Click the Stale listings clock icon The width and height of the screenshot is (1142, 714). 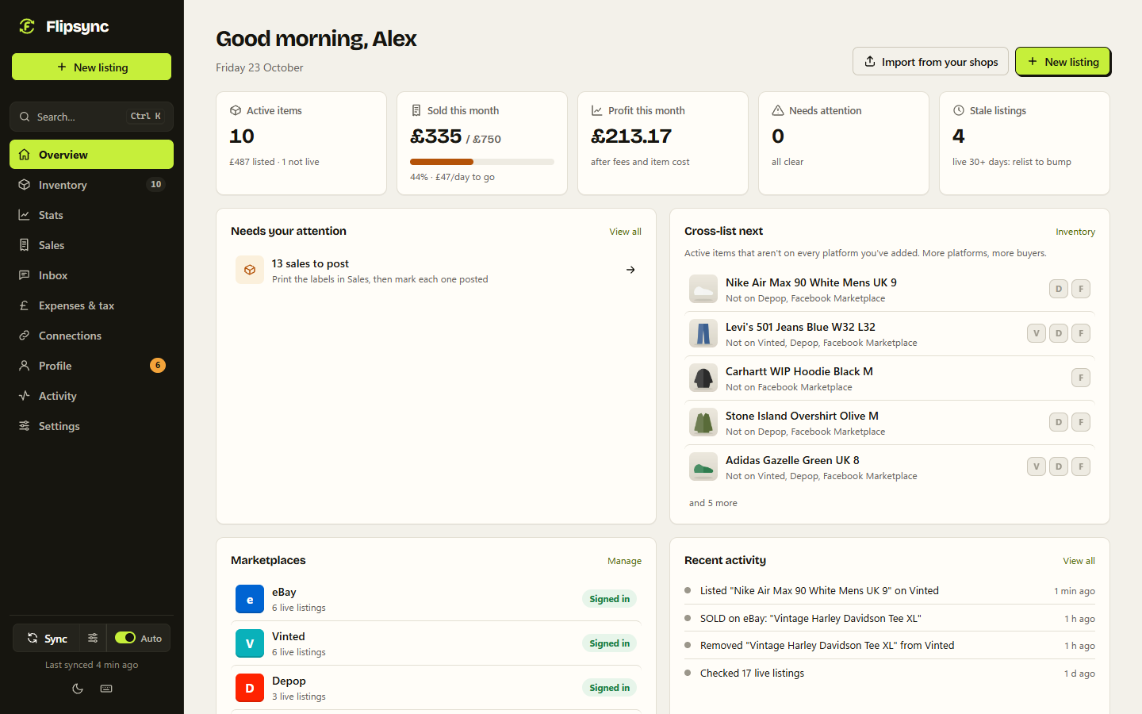[x=959, y=110]
